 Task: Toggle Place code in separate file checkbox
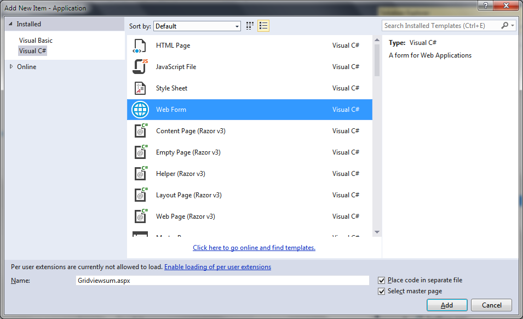381,280
